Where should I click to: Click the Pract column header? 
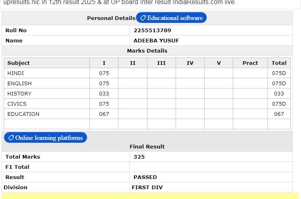[250, 63]
